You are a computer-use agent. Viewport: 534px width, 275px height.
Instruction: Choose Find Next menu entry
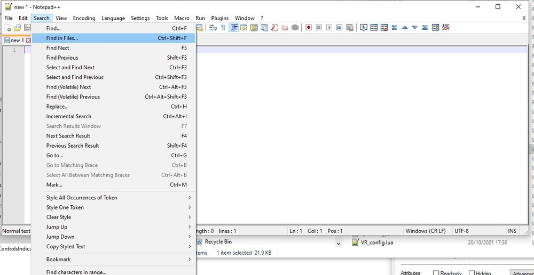pos(113,48)
